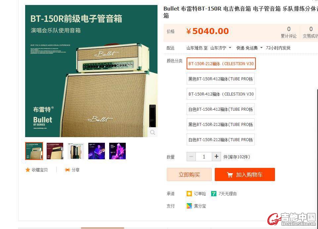Click the 集分宝 colorful payment icon
The image size is (318, 229).
click(189, 206)
